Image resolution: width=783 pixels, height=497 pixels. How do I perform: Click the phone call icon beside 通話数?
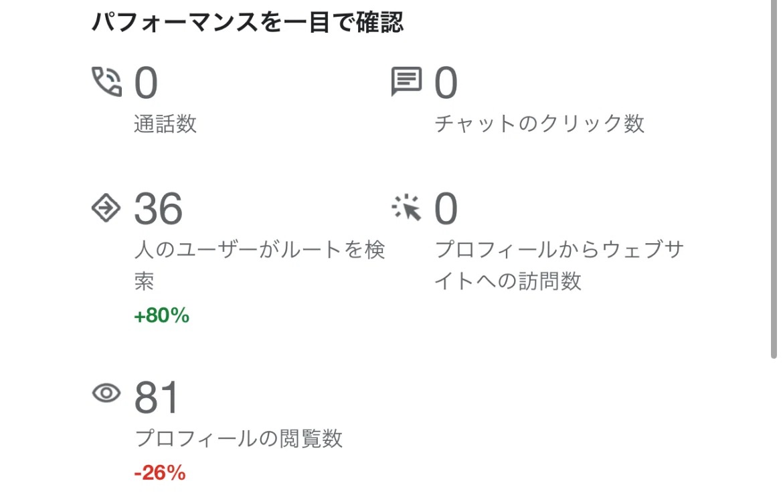point(106,82)
